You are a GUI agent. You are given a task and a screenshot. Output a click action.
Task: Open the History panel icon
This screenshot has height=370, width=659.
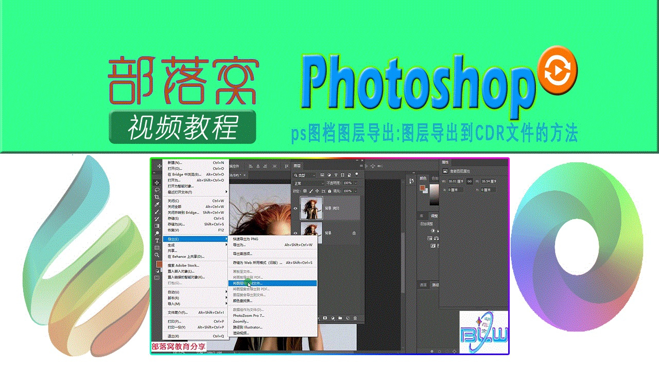click(x=411, y=181)
